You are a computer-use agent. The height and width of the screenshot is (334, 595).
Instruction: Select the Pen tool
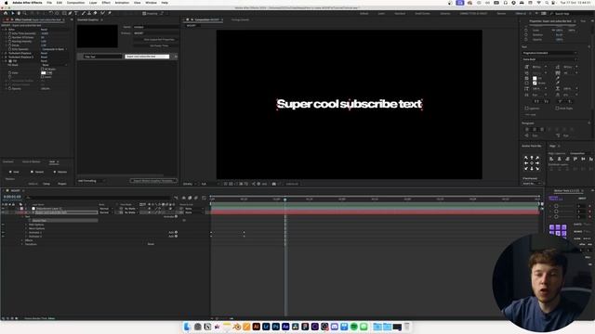point(71,13)
